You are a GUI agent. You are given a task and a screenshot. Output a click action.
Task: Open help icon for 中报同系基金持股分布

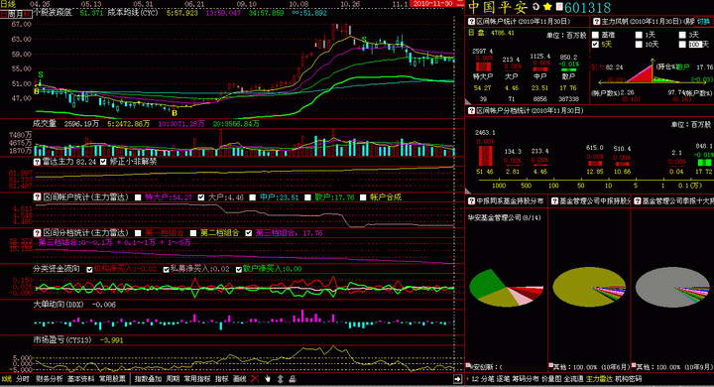[x=472, y=200]
